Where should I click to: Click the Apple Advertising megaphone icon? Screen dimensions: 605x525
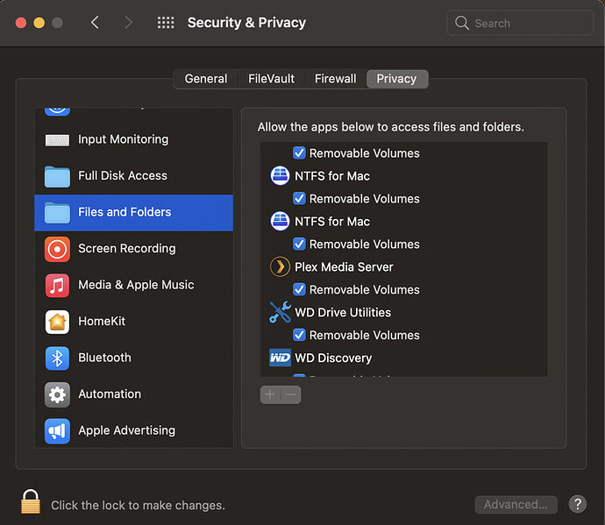pos(57,431)
